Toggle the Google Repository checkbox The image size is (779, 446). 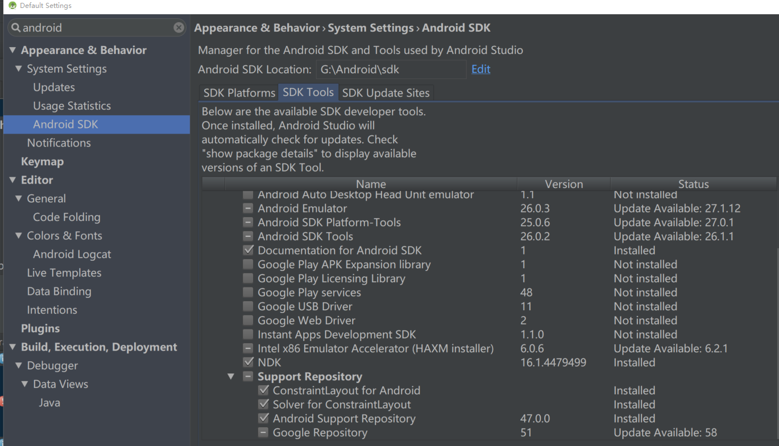point(263,432)
